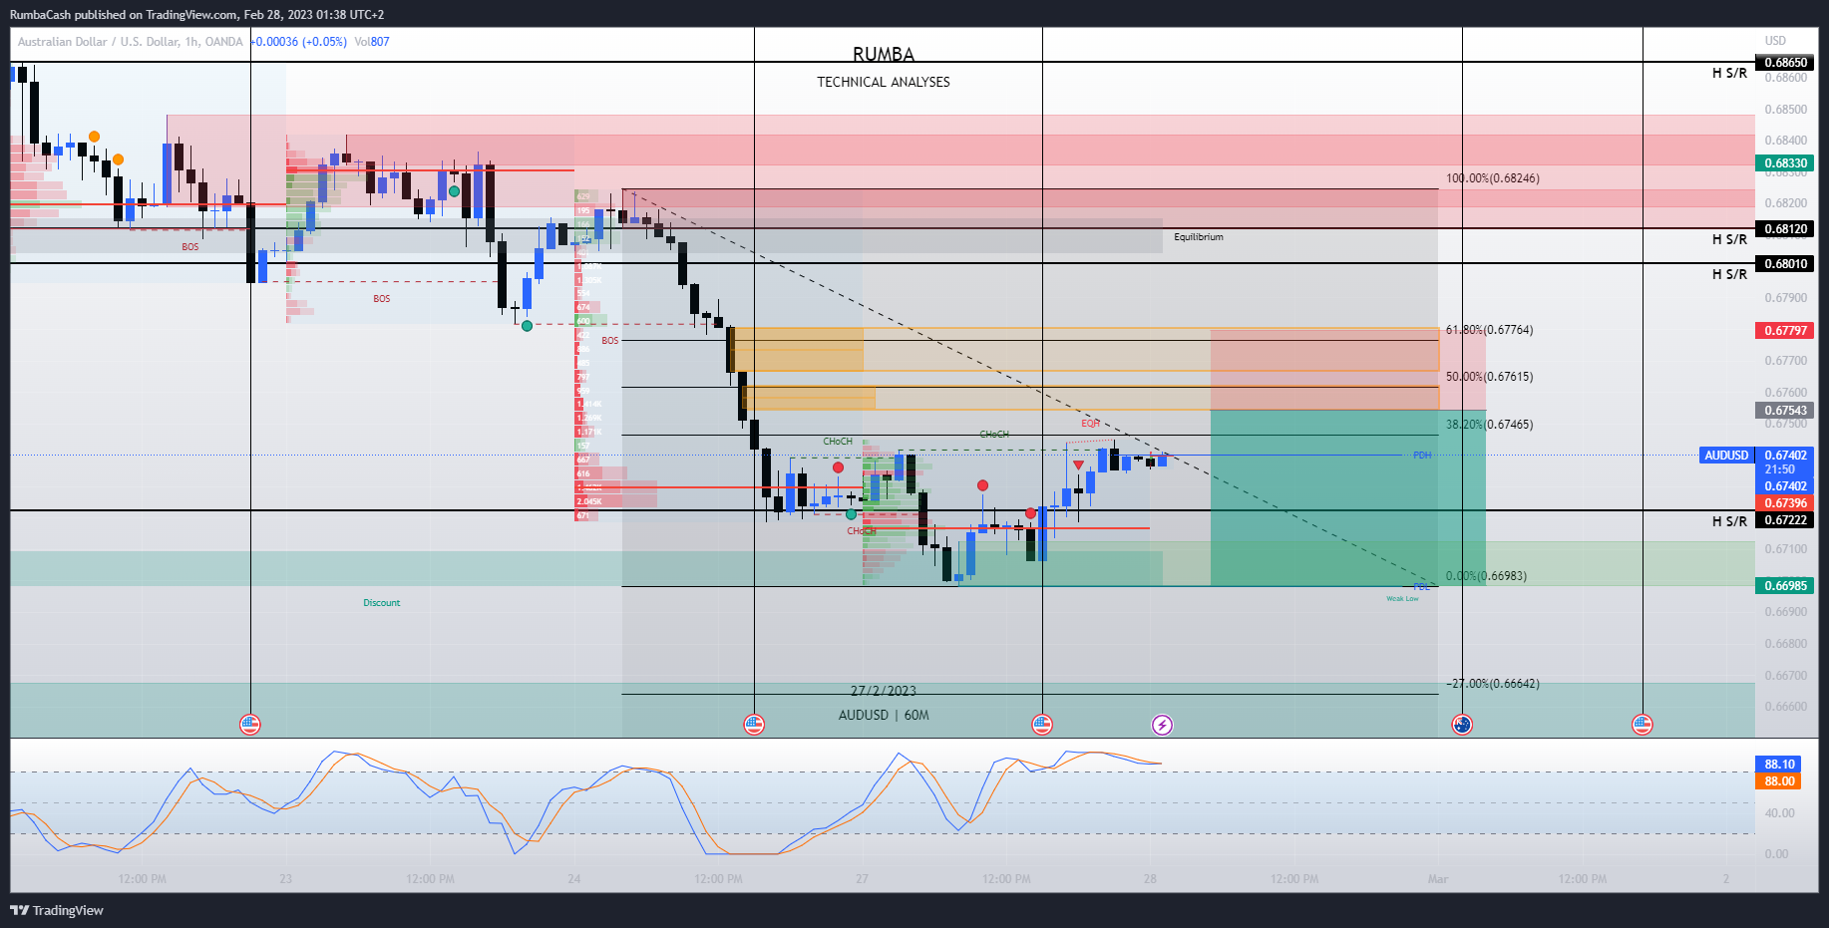Screen dimensions: 1829x928
Task: Click the Discount zone label
Action: point(381,603)
